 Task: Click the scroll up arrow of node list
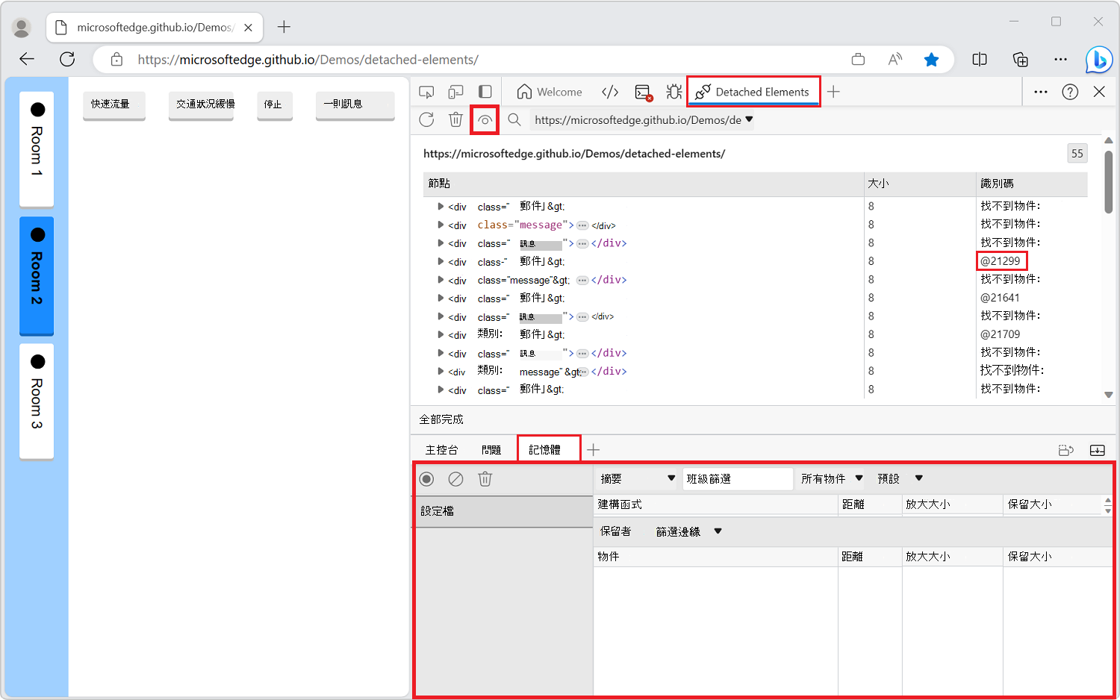pos(1109,140)
